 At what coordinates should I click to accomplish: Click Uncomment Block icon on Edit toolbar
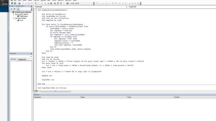(x=126, y=3)
